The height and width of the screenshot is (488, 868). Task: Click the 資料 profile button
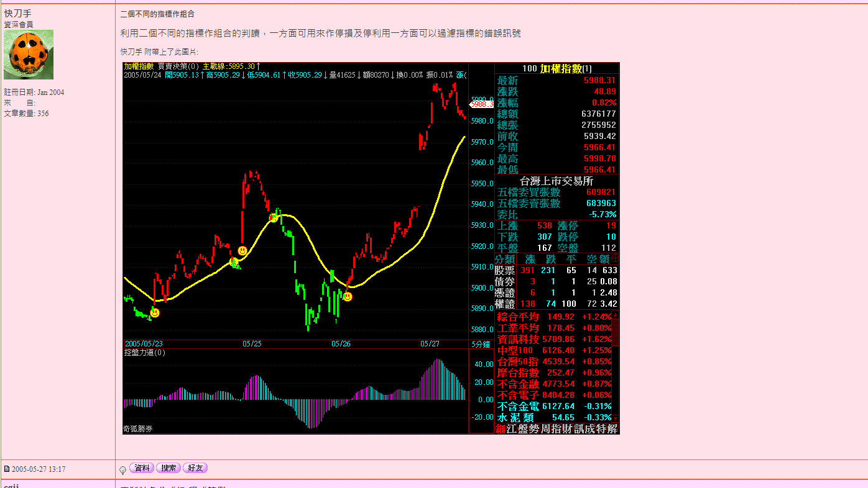click(142, 468)
